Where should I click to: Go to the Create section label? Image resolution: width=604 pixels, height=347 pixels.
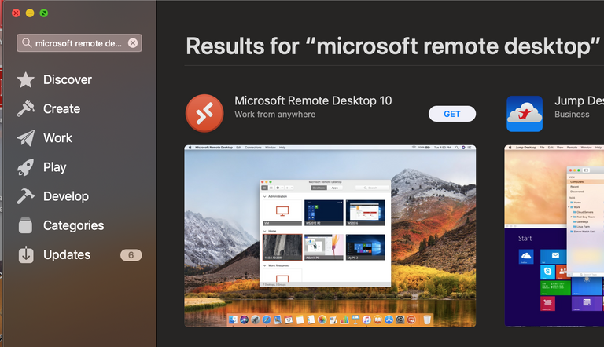pos(61,109)
